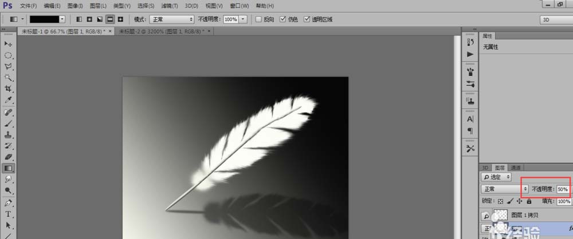This screenshot has width=573, height=239.
Task: Select the Eyedropper tool
Action: pyautogui.click(x=9, y=100)
